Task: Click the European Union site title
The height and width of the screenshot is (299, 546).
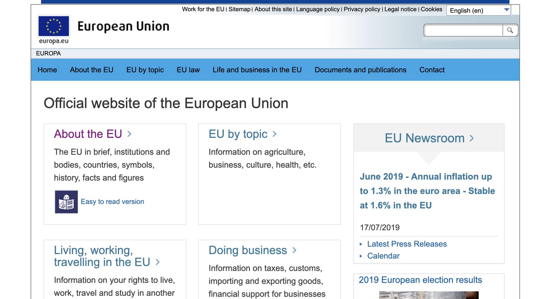Action: click(x=123, y=26)
